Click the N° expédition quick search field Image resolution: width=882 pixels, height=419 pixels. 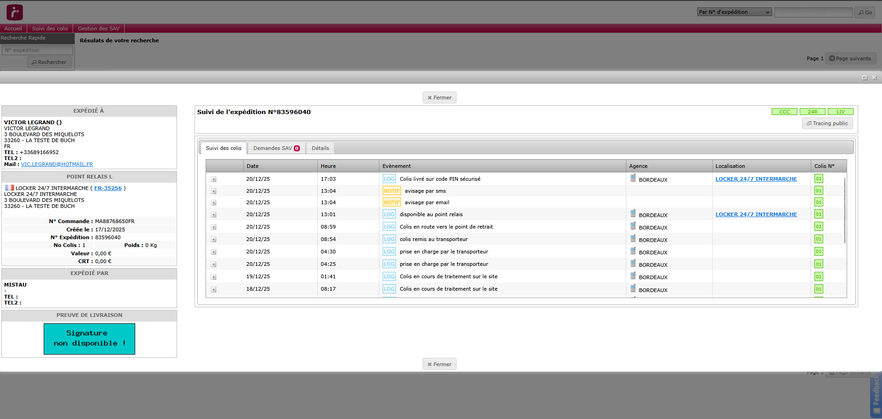tap(37, 50)
